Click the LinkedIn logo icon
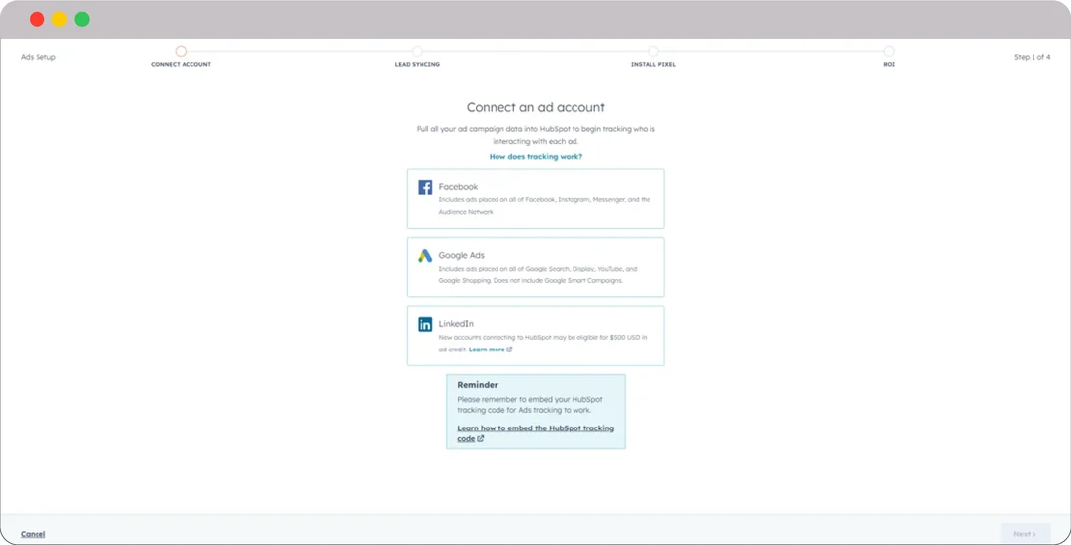1071x545 pixels. coord(424,325)
